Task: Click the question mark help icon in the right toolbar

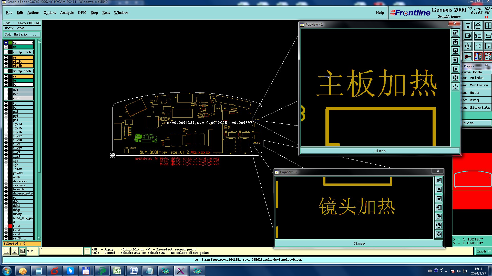Action: [488, 46]
